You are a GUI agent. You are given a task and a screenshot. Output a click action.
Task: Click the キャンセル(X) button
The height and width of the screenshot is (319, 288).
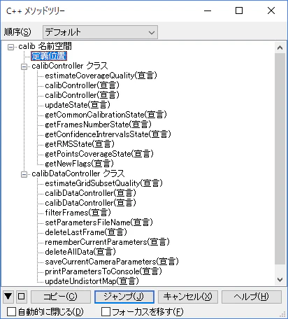pos(188,297)
